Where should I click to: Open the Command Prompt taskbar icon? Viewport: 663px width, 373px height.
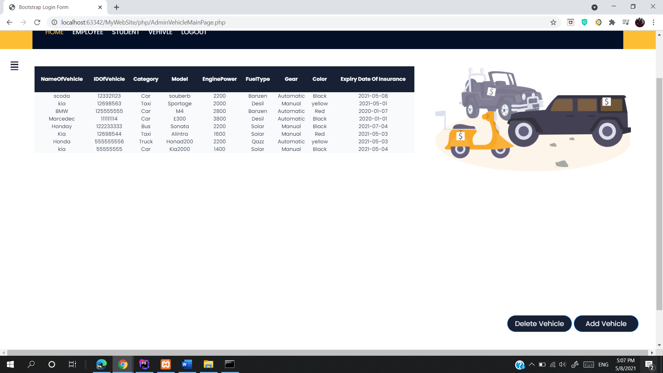(x=230, y=364)
